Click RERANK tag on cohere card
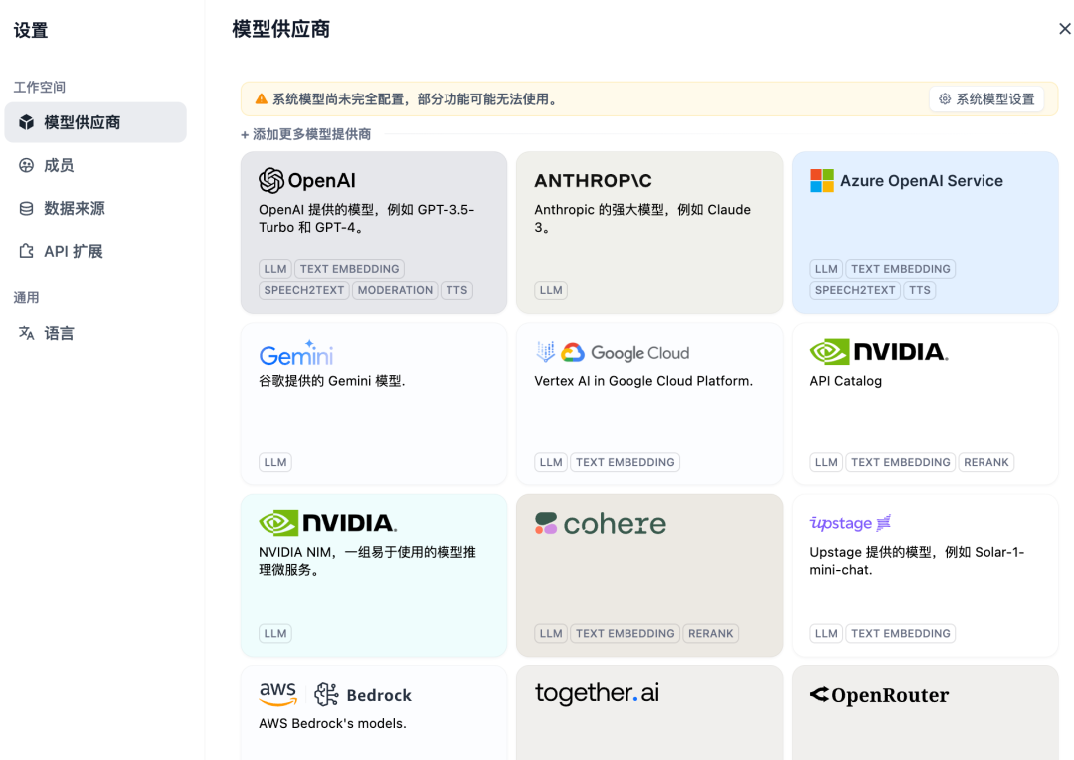 (711, 634)
